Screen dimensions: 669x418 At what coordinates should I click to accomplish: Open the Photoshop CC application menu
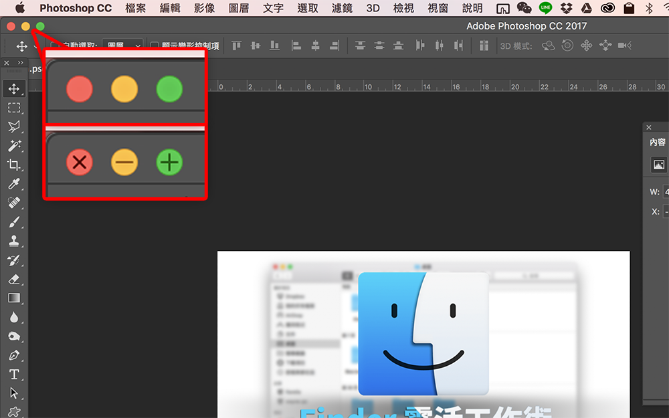76,8
